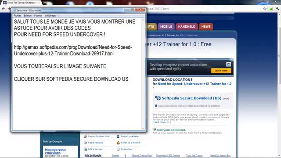Click the info icon beside Secure downloads note
This screenshot has height=158, width=281.
point(156,106)
